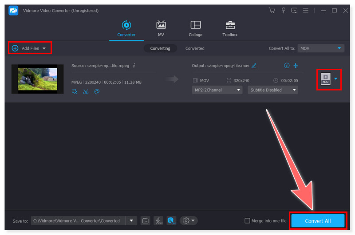Click the Add Files button

(29, 48)
